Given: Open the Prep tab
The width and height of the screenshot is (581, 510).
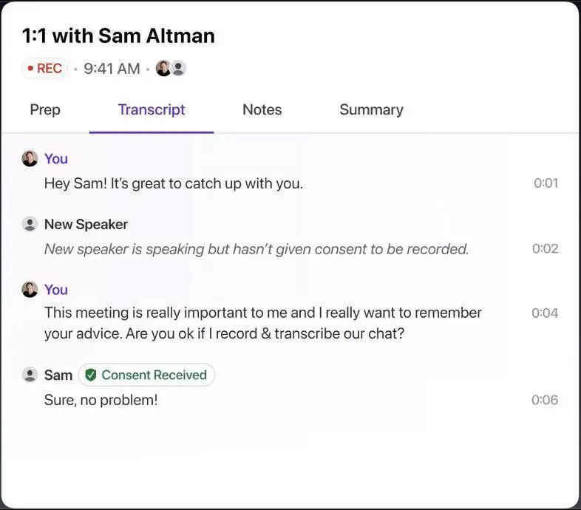Looking at the screenshot, I should click(45, 110).
